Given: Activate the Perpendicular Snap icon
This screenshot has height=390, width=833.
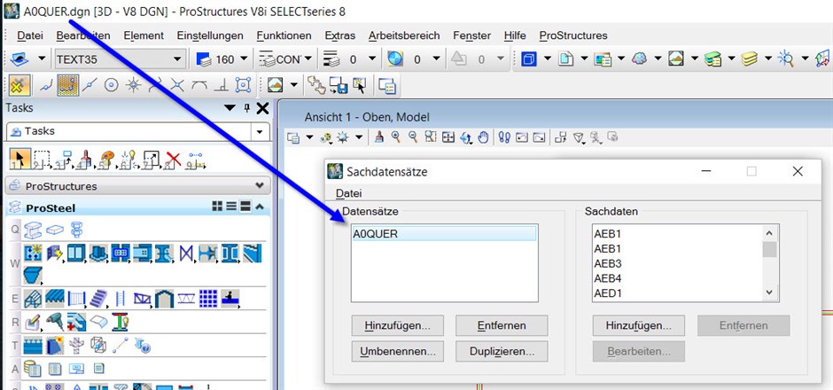Looking at the screenshot, I should (221, 85).
